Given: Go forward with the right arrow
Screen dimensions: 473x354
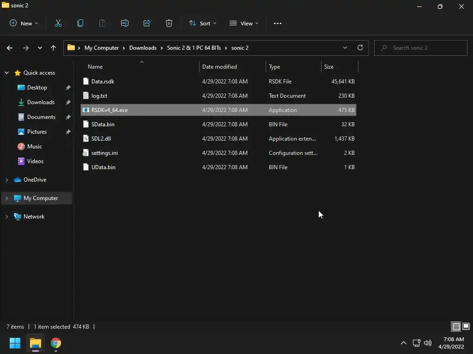Looking at the screenshot, I should coord(26,48).
